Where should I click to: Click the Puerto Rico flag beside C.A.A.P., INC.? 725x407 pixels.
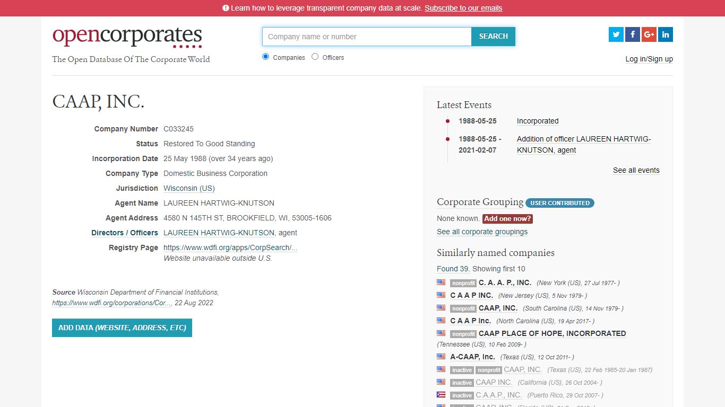[x=441, y=395]
